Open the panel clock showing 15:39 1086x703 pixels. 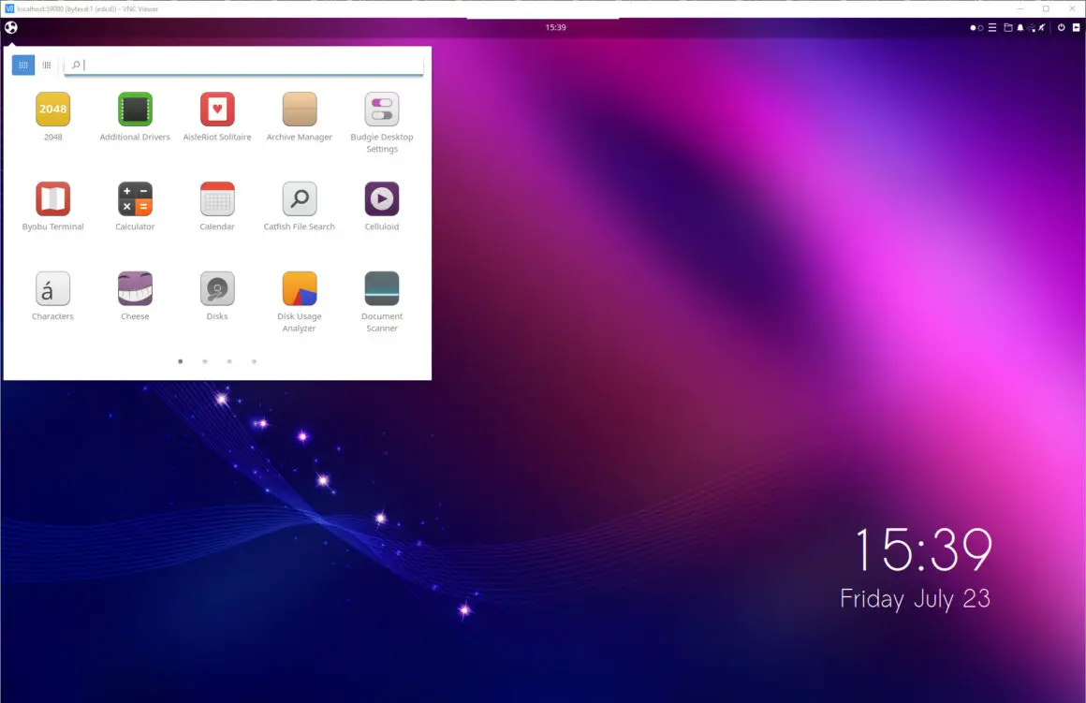(x=555, y=28)
